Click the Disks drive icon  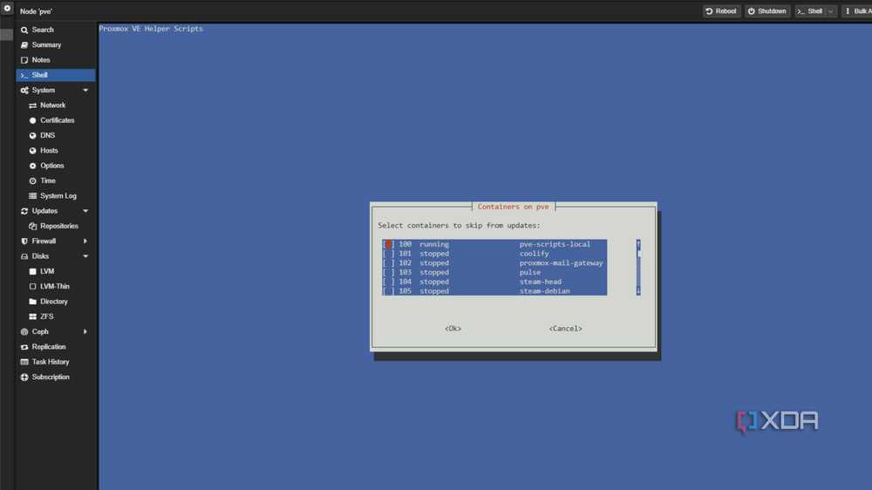[x=24, y=256]
